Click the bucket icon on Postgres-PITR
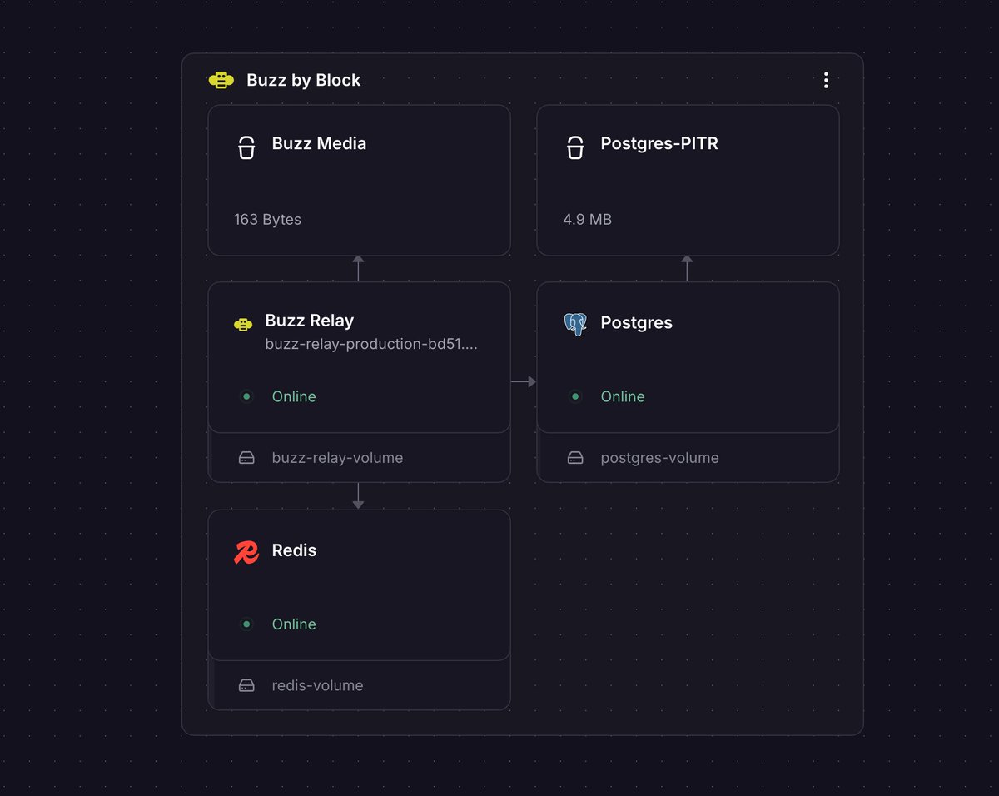The image size is (999, 796). (x=575, y=147)
